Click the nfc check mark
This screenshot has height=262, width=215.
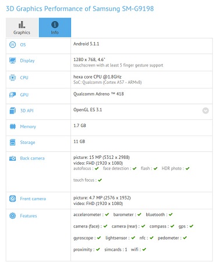151,238
